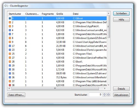
Task: Click the red icon of cluster 38 row
Action: [x=10, y=85]
